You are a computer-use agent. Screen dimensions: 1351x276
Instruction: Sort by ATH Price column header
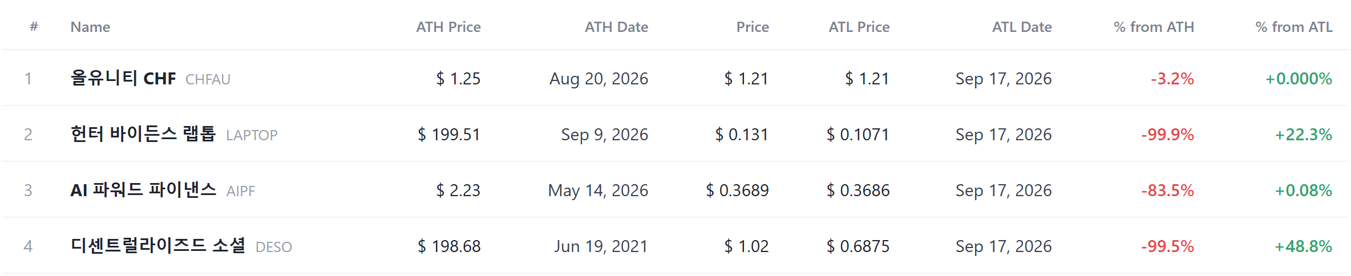pyautogui.click(x=448, y=27)
